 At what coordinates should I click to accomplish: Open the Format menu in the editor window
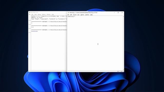[x=75, y=15]
